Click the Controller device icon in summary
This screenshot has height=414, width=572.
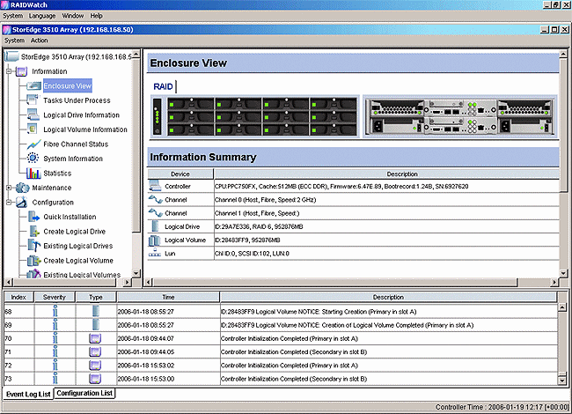pos(155,186)
